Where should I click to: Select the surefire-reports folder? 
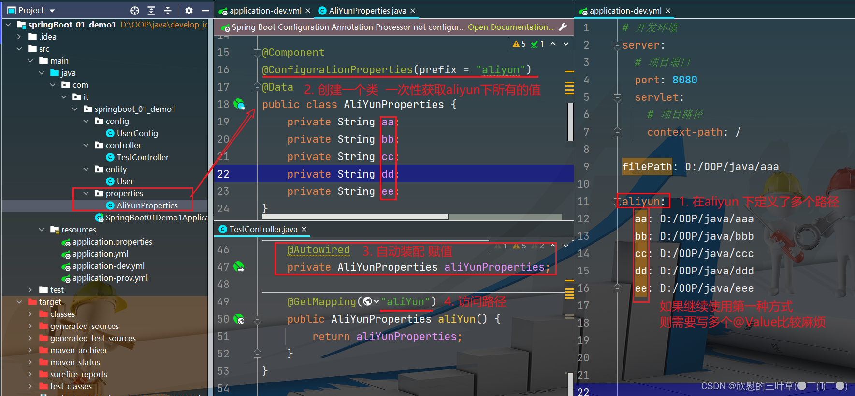click(x=73, y=374)
